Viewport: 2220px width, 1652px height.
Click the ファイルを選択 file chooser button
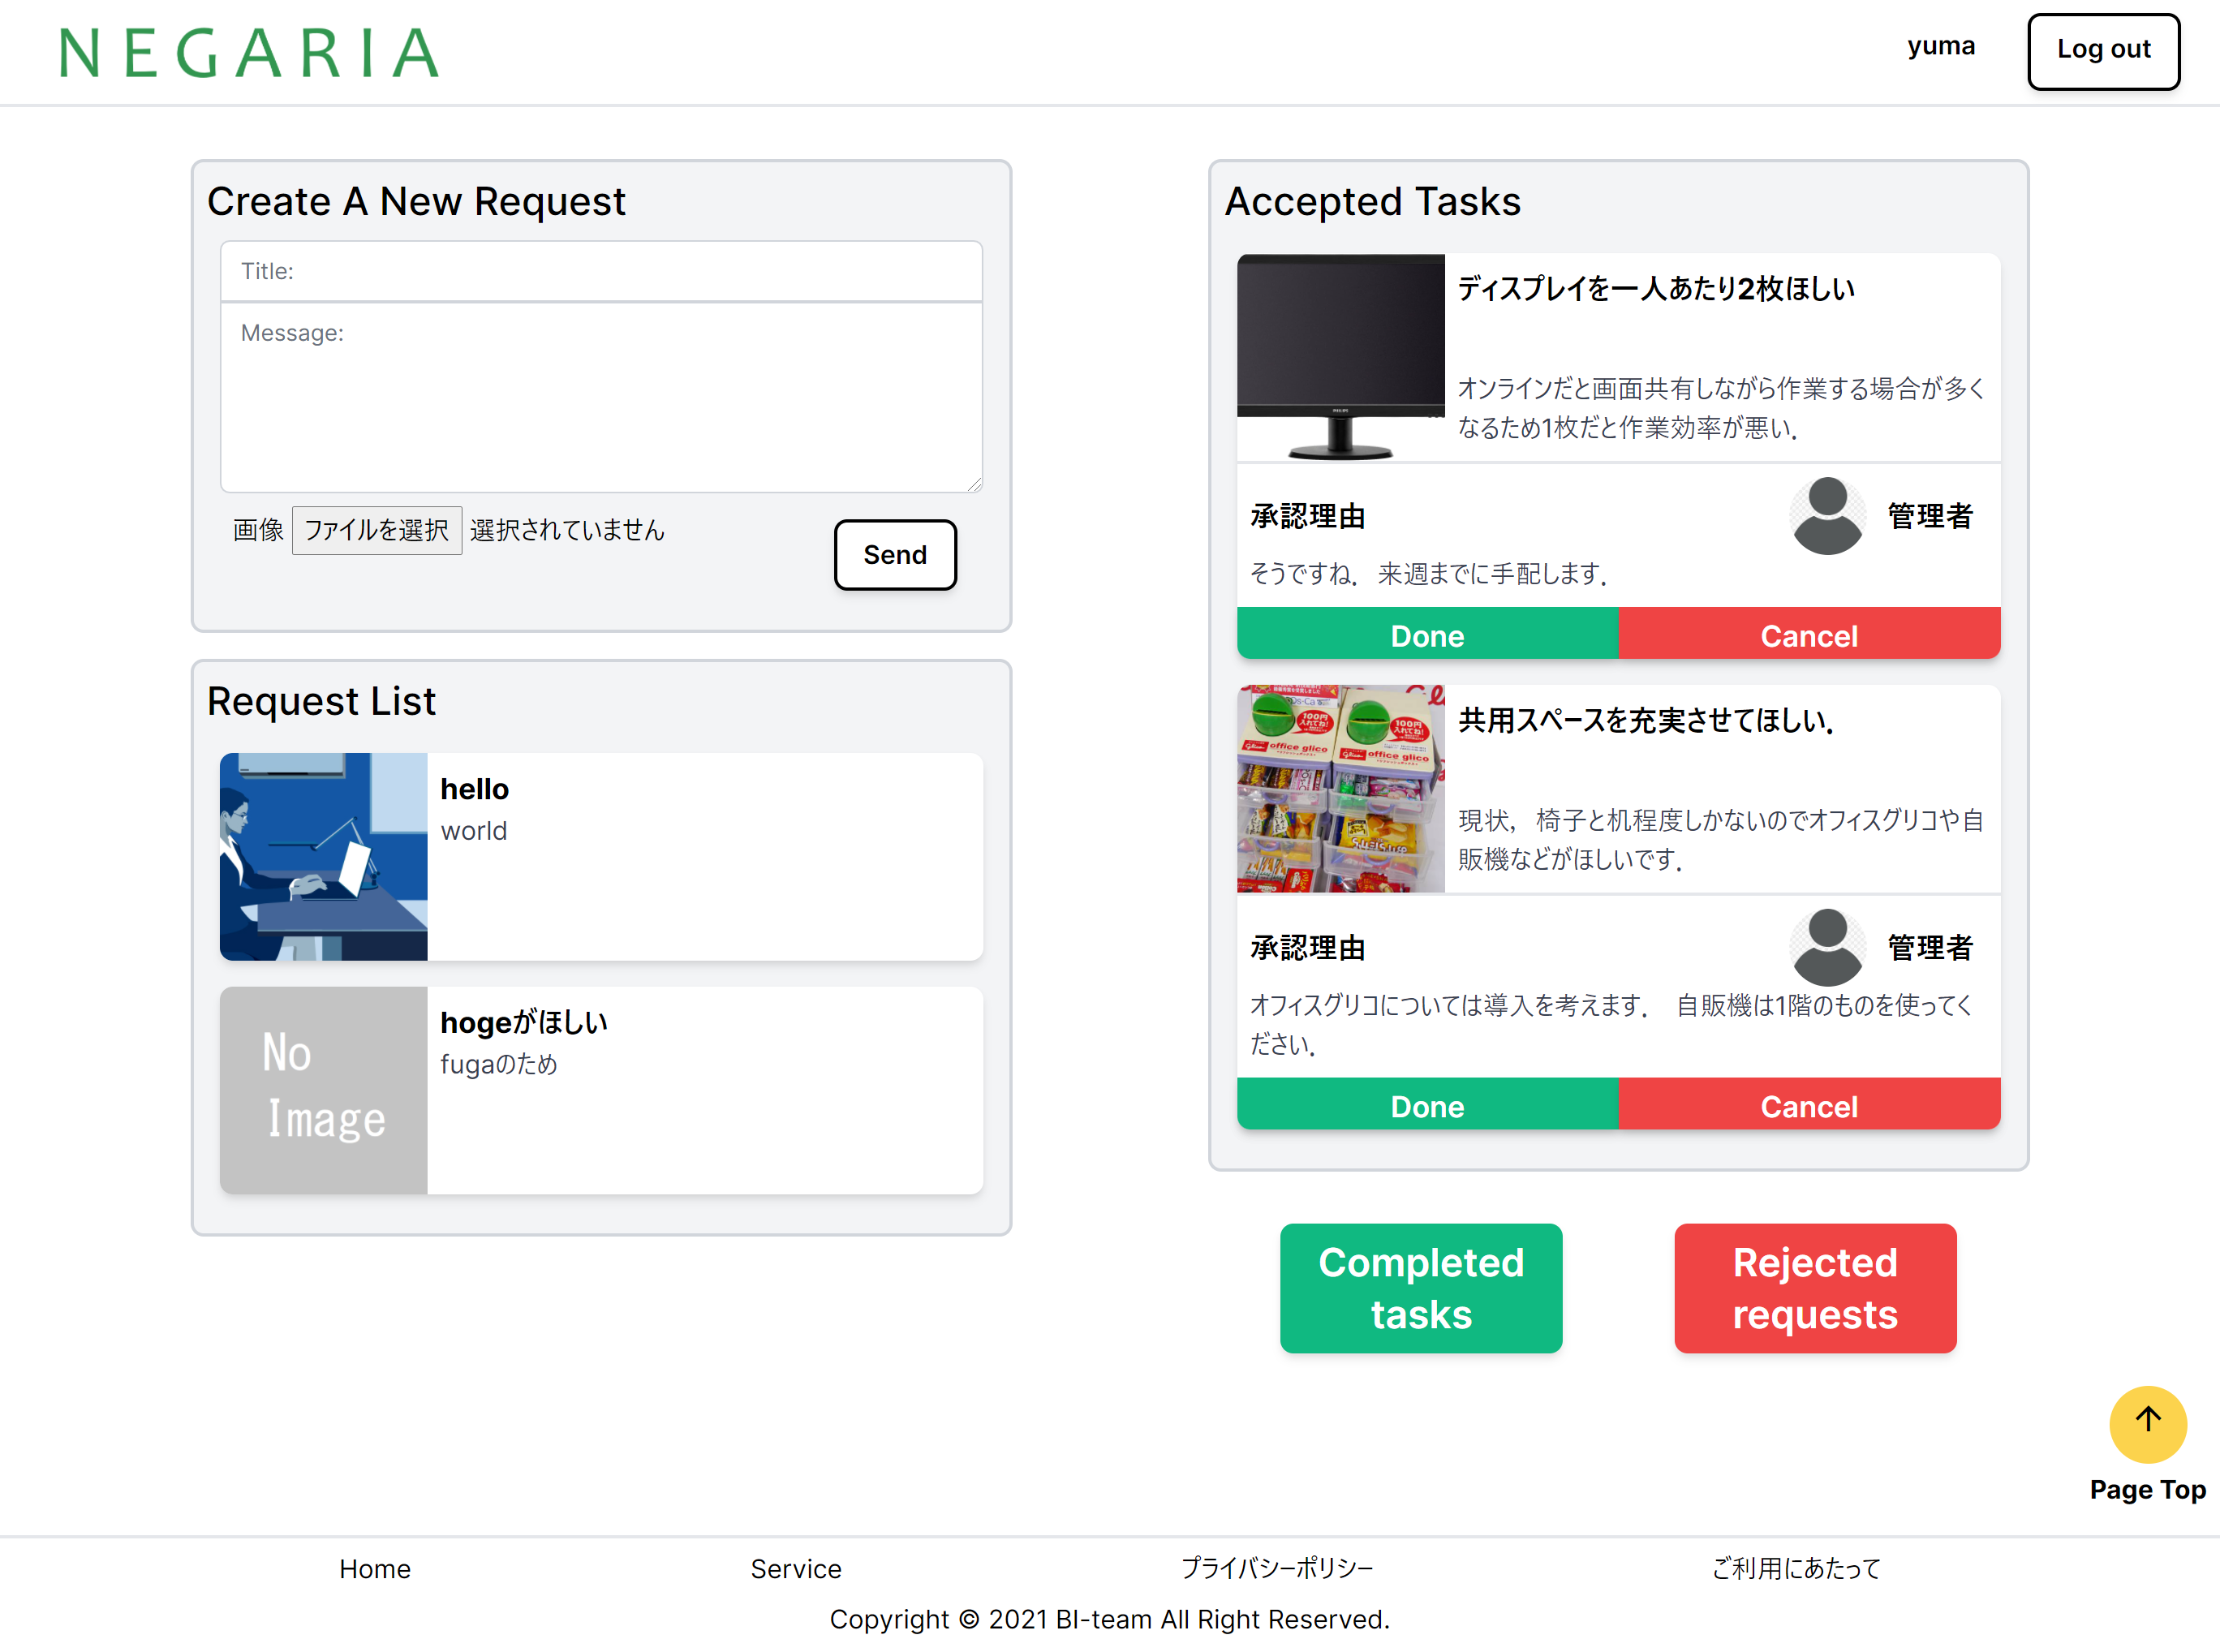point(376,530)
